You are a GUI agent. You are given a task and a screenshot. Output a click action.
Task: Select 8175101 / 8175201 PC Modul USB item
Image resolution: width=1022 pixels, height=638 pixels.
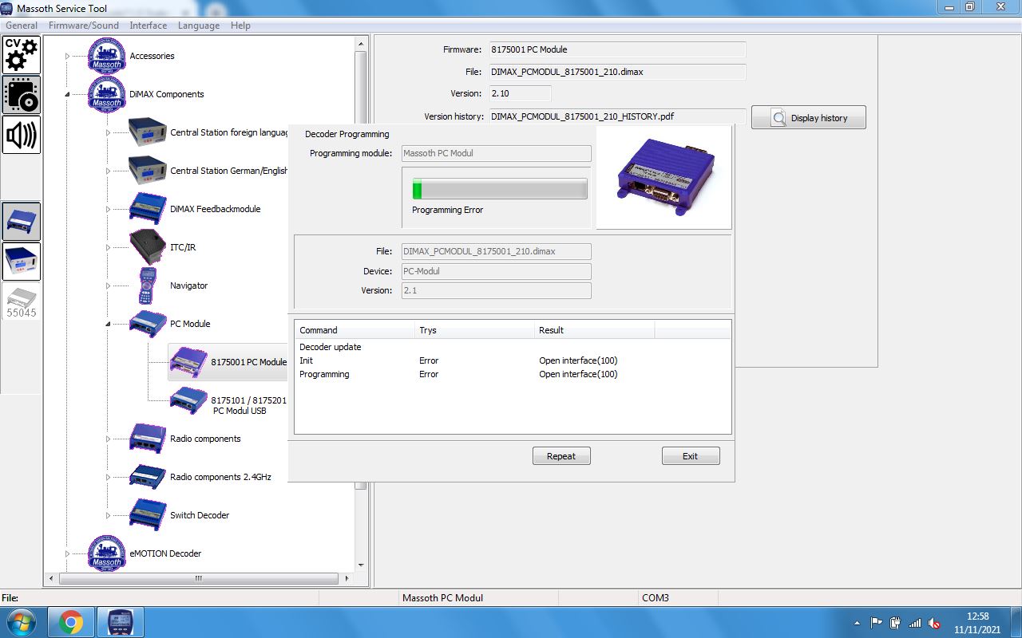(248, 405)
